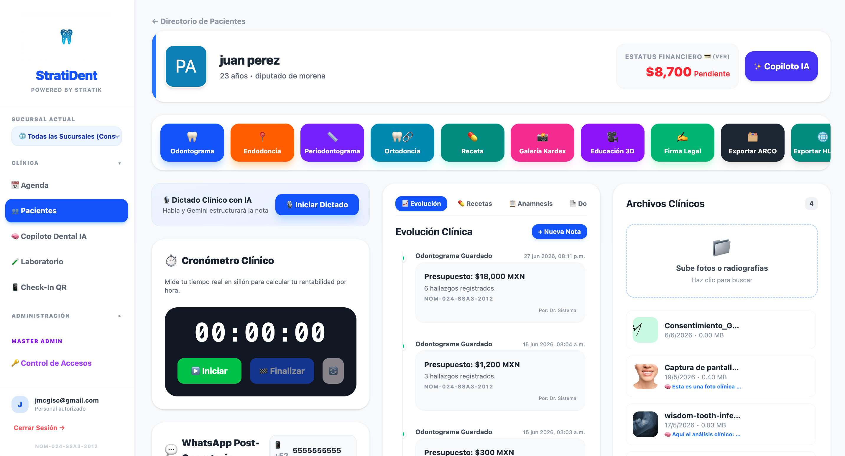The image size is (845, 456).
Task: Reset the clinical stopwatch with refresh icon
Action: pyautogui.click(x=333, y=371)
